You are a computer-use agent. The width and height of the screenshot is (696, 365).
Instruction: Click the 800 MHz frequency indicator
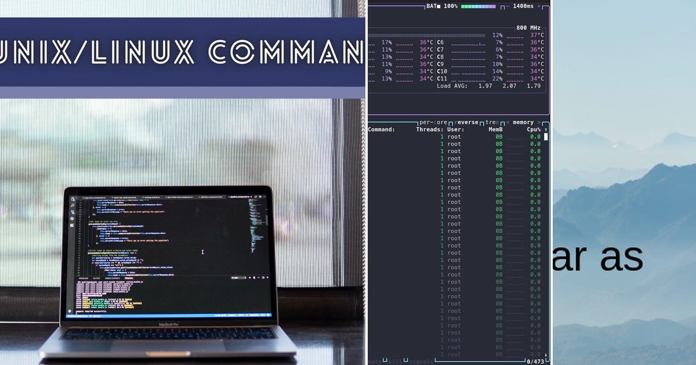pos(528,27)
